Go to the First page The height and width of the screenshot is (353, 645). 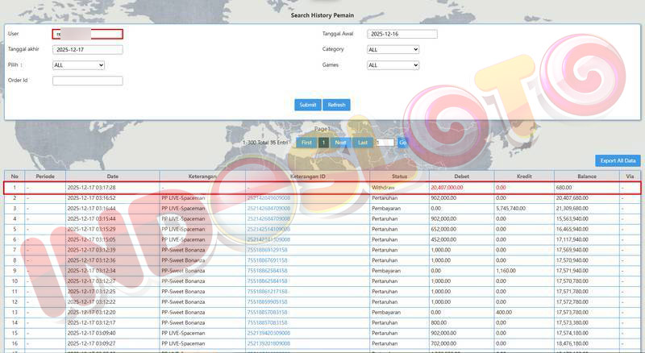click(305, 143)
